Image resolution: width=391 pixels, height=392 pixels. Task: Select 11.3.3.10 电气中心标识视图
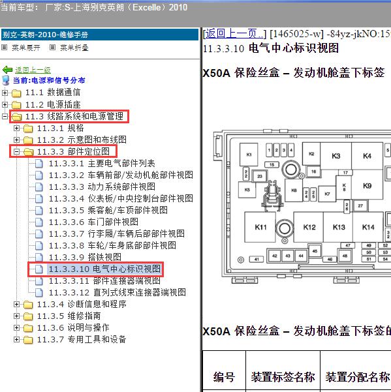(x=104, y=269)
